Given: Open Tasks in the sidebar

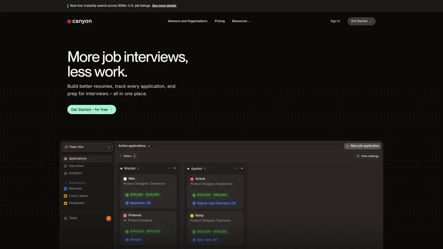Looking at the screenshot, I should (88, 218).
